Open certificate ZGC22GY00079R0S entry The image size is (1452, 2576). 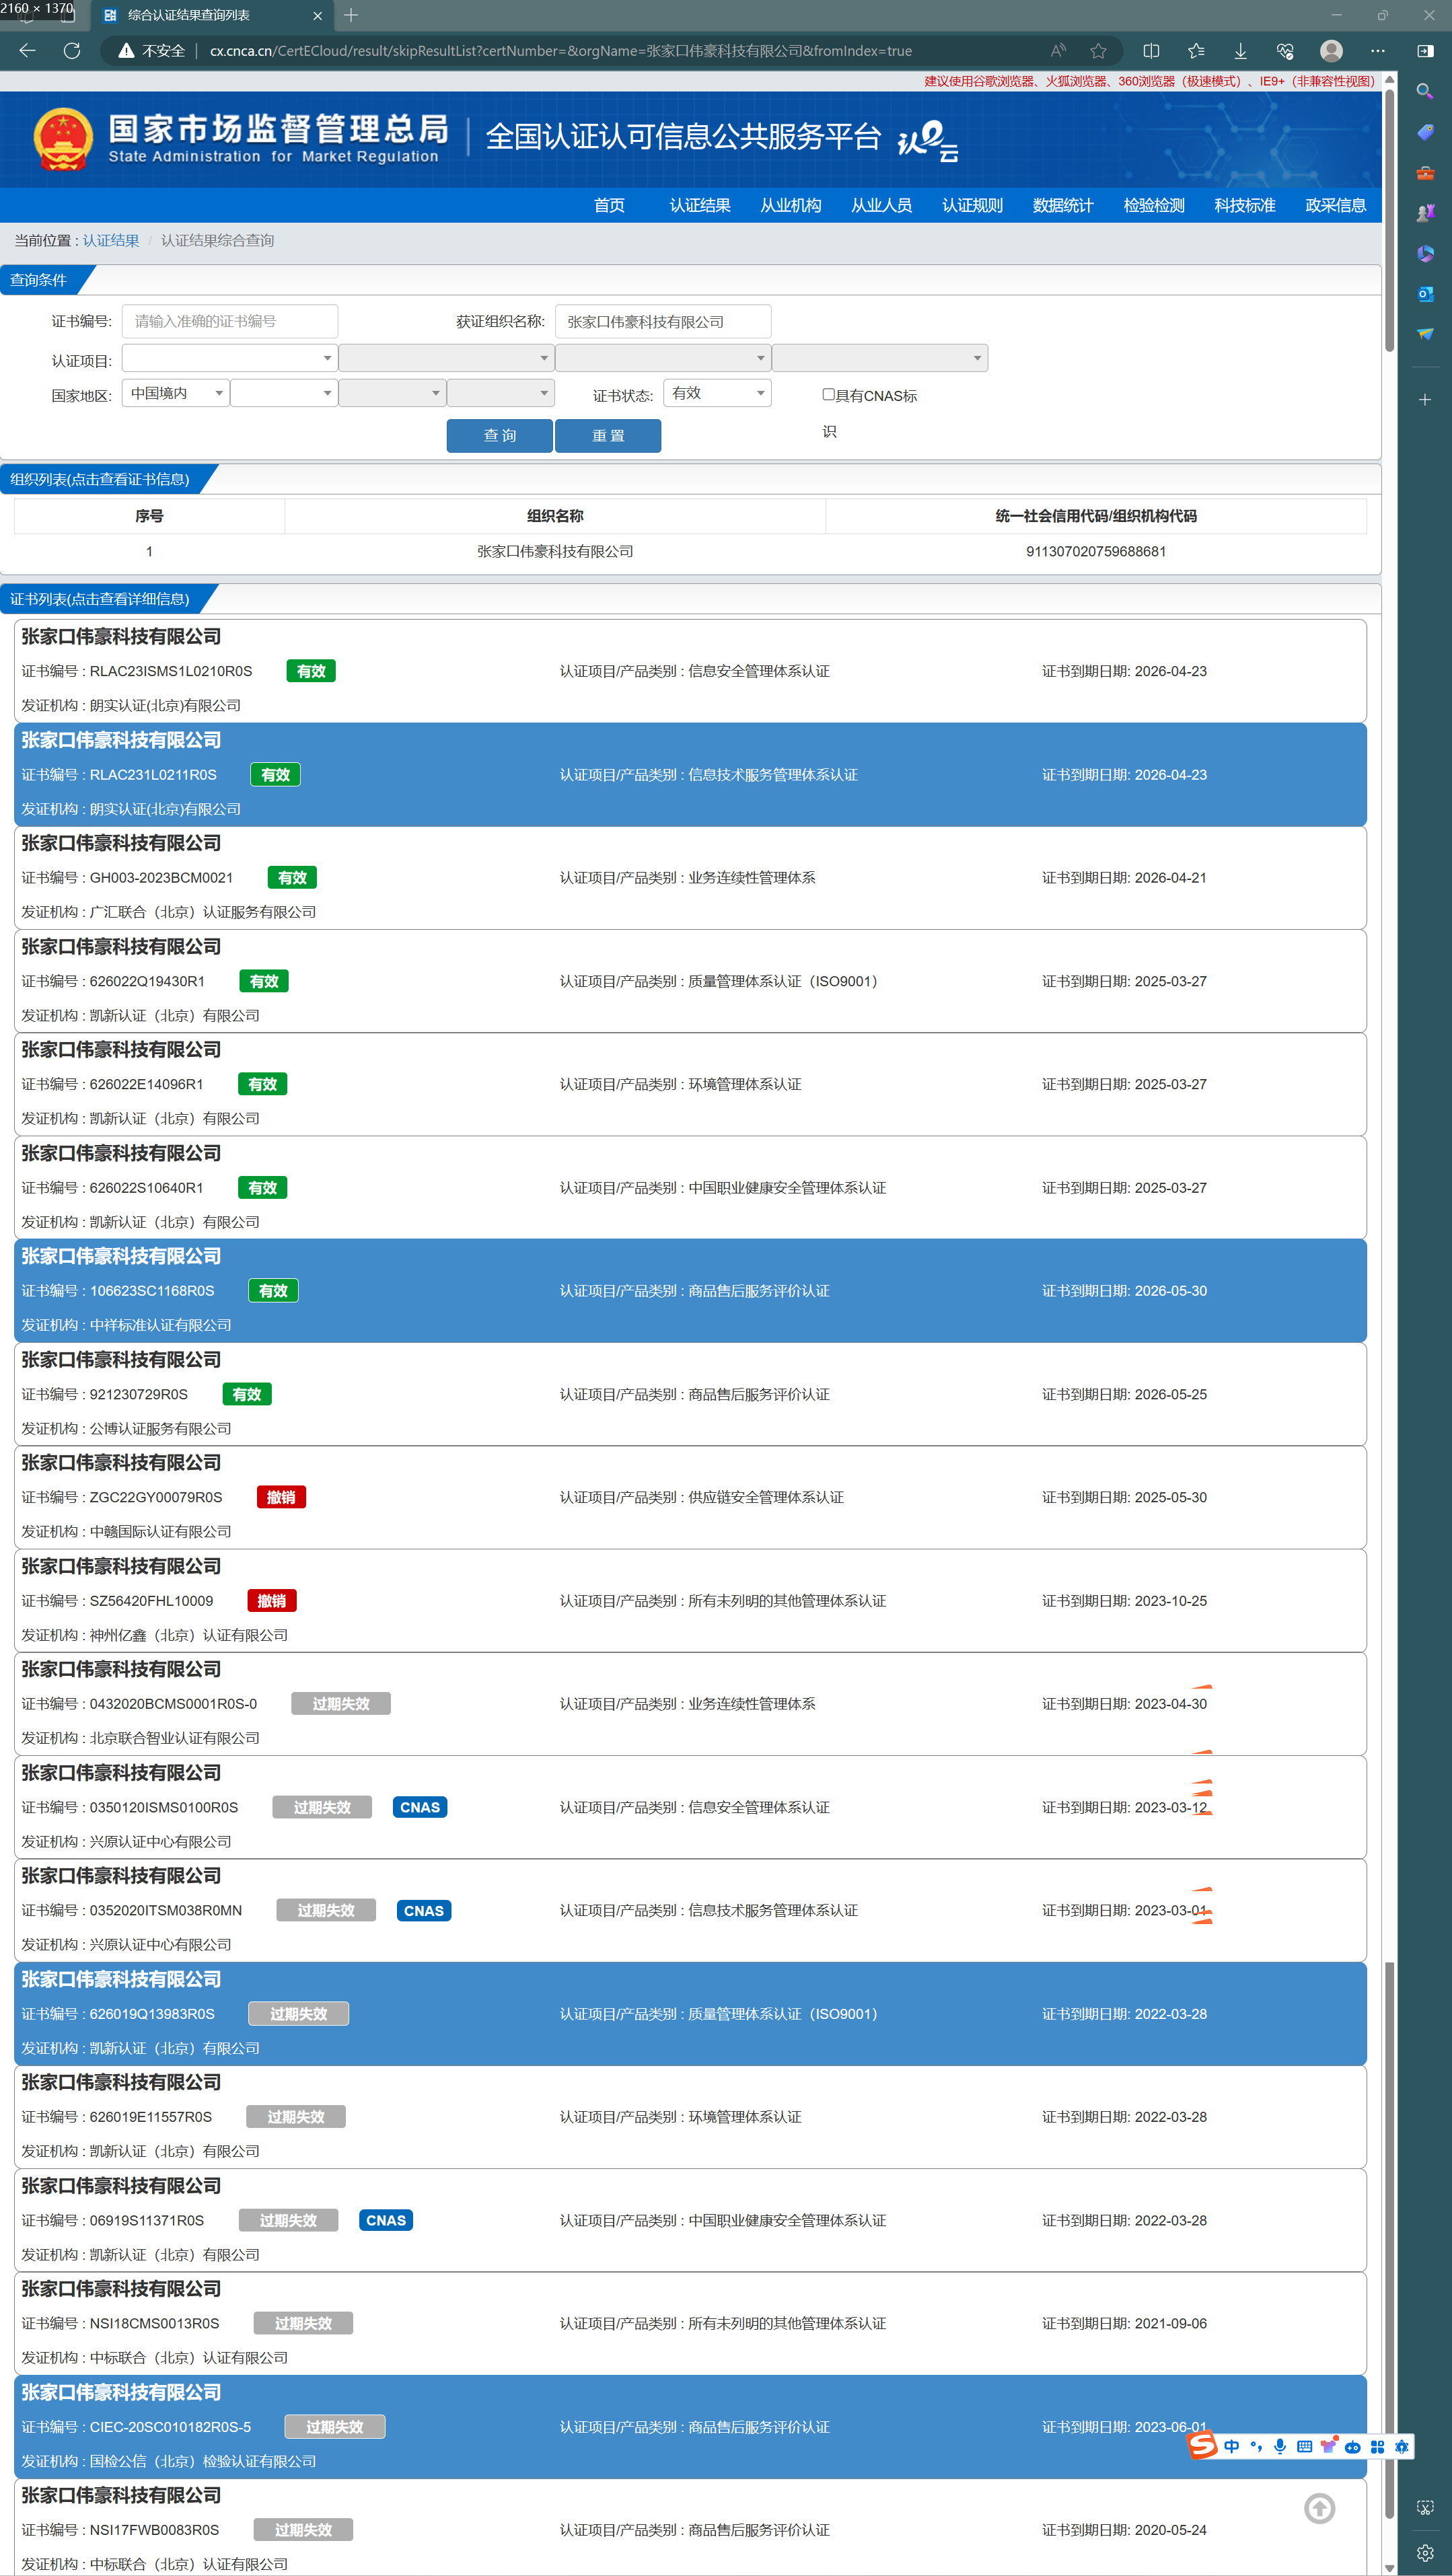(690, 1497)
